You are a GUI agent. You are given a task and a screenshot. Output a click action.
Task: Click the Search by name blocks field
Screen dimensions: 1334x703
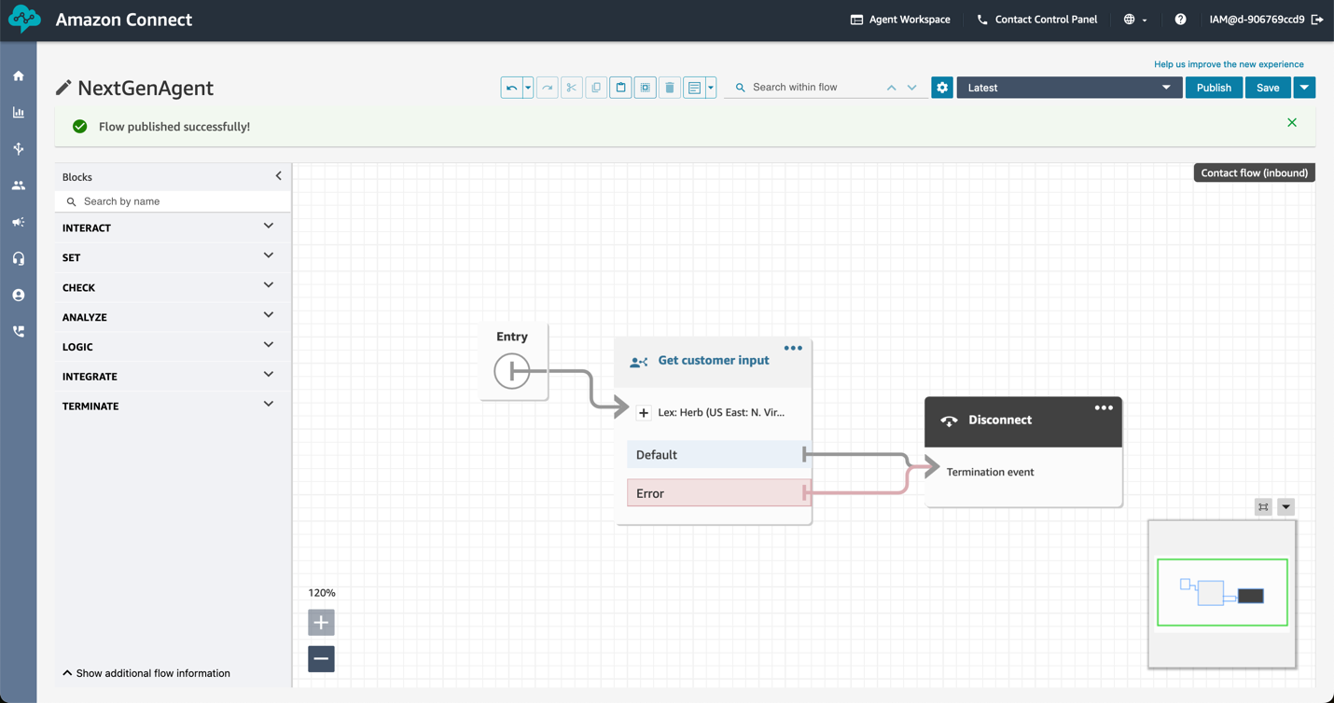(x=174, y=201)
